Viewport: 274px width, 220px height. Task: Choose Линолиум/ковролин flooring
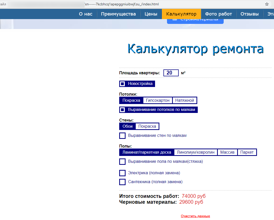195,152
